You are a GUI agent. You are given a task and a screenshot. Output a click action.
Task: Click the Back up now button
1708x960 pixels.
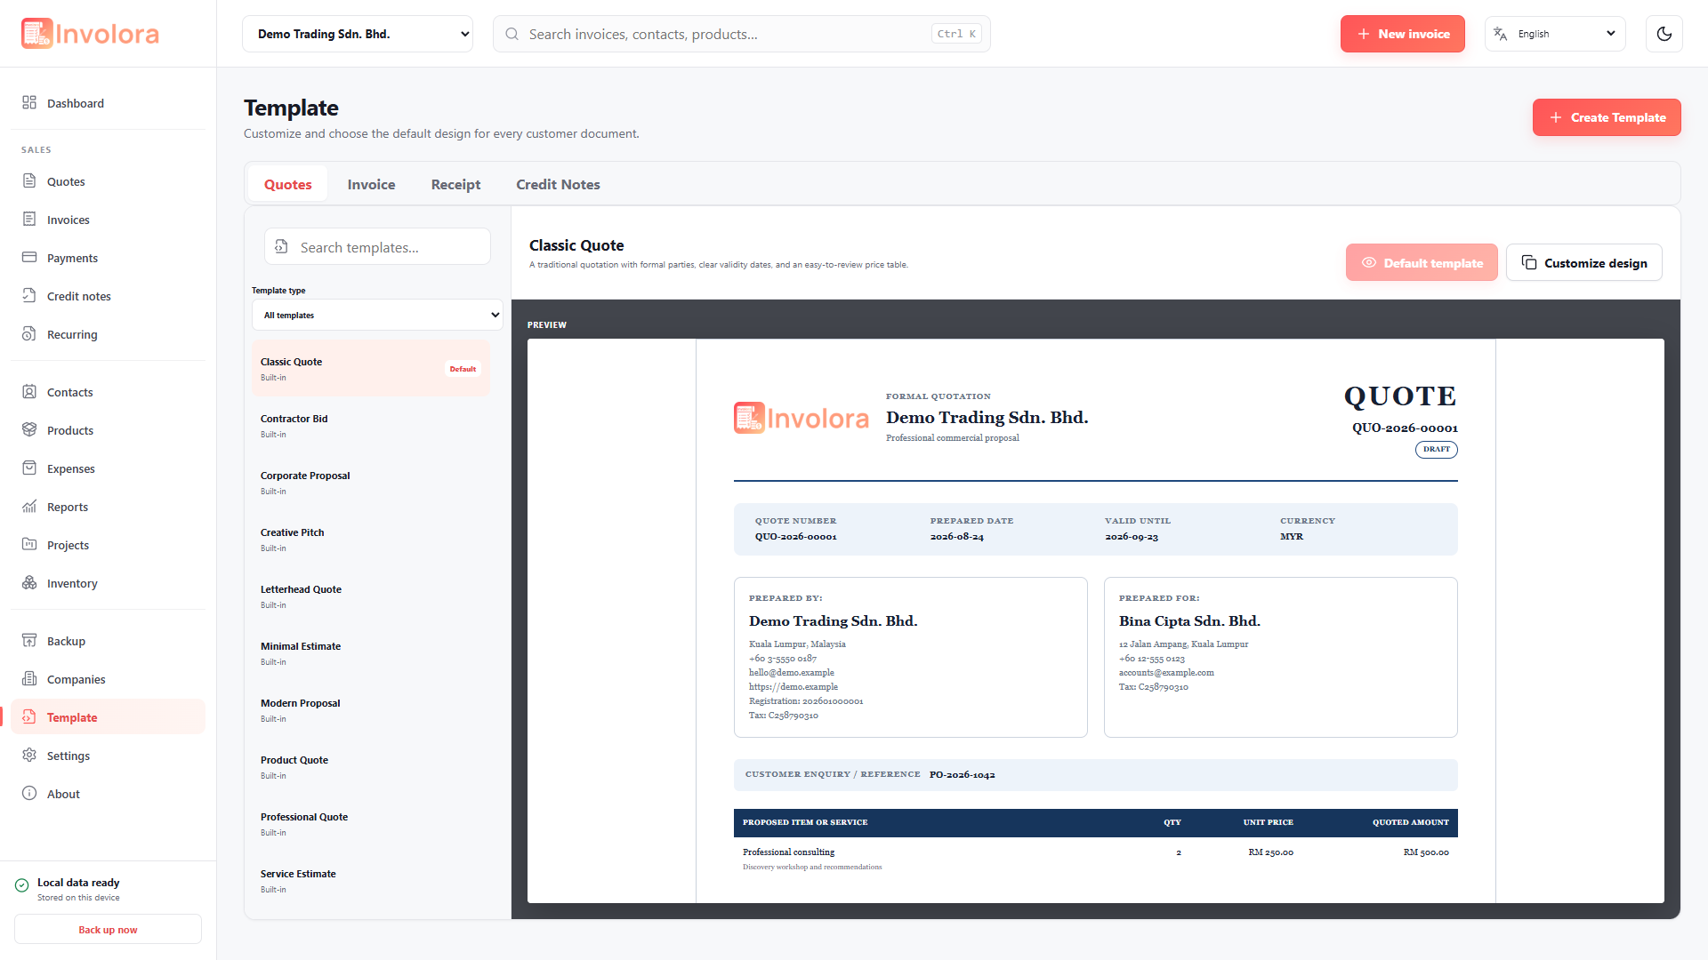[x=108, y=930]
